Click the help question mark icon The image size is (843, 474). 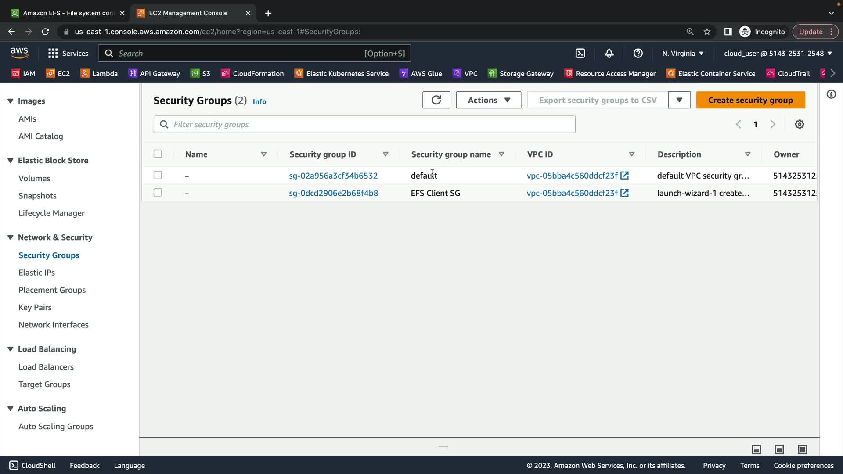638,53
